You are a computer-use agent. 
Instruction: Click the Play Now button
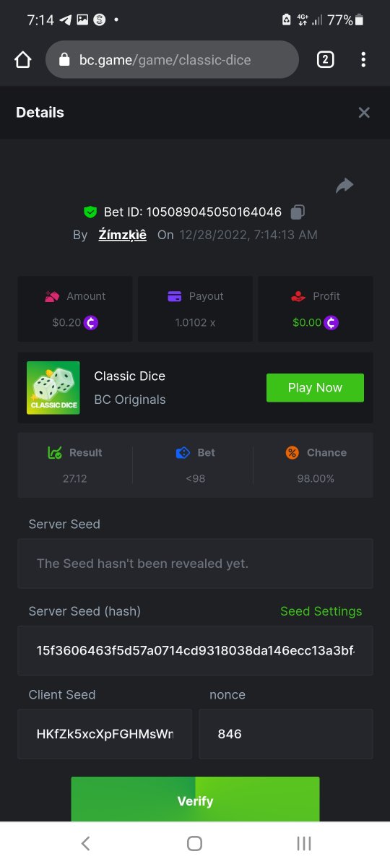coord(315,388)
